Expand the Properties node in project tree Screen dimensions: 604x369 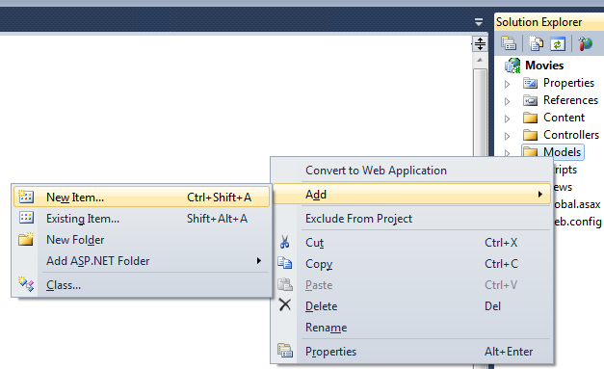(x=508, y=84)
